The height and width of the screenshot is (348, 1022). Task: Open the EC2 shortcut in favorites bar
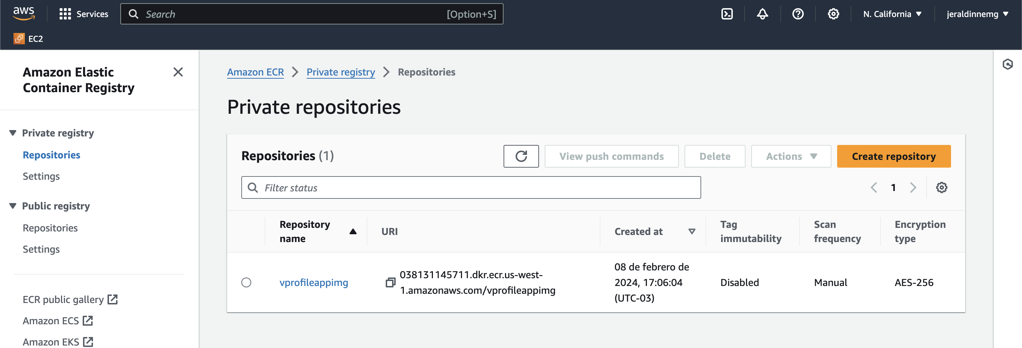28,38
